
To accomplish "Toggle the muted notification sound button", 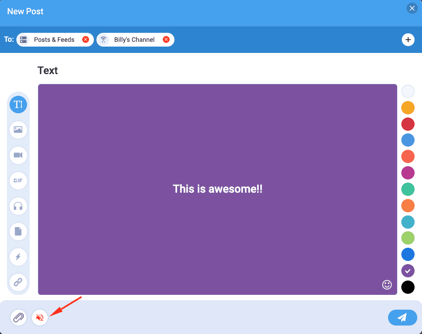I will tap(40, 318).
